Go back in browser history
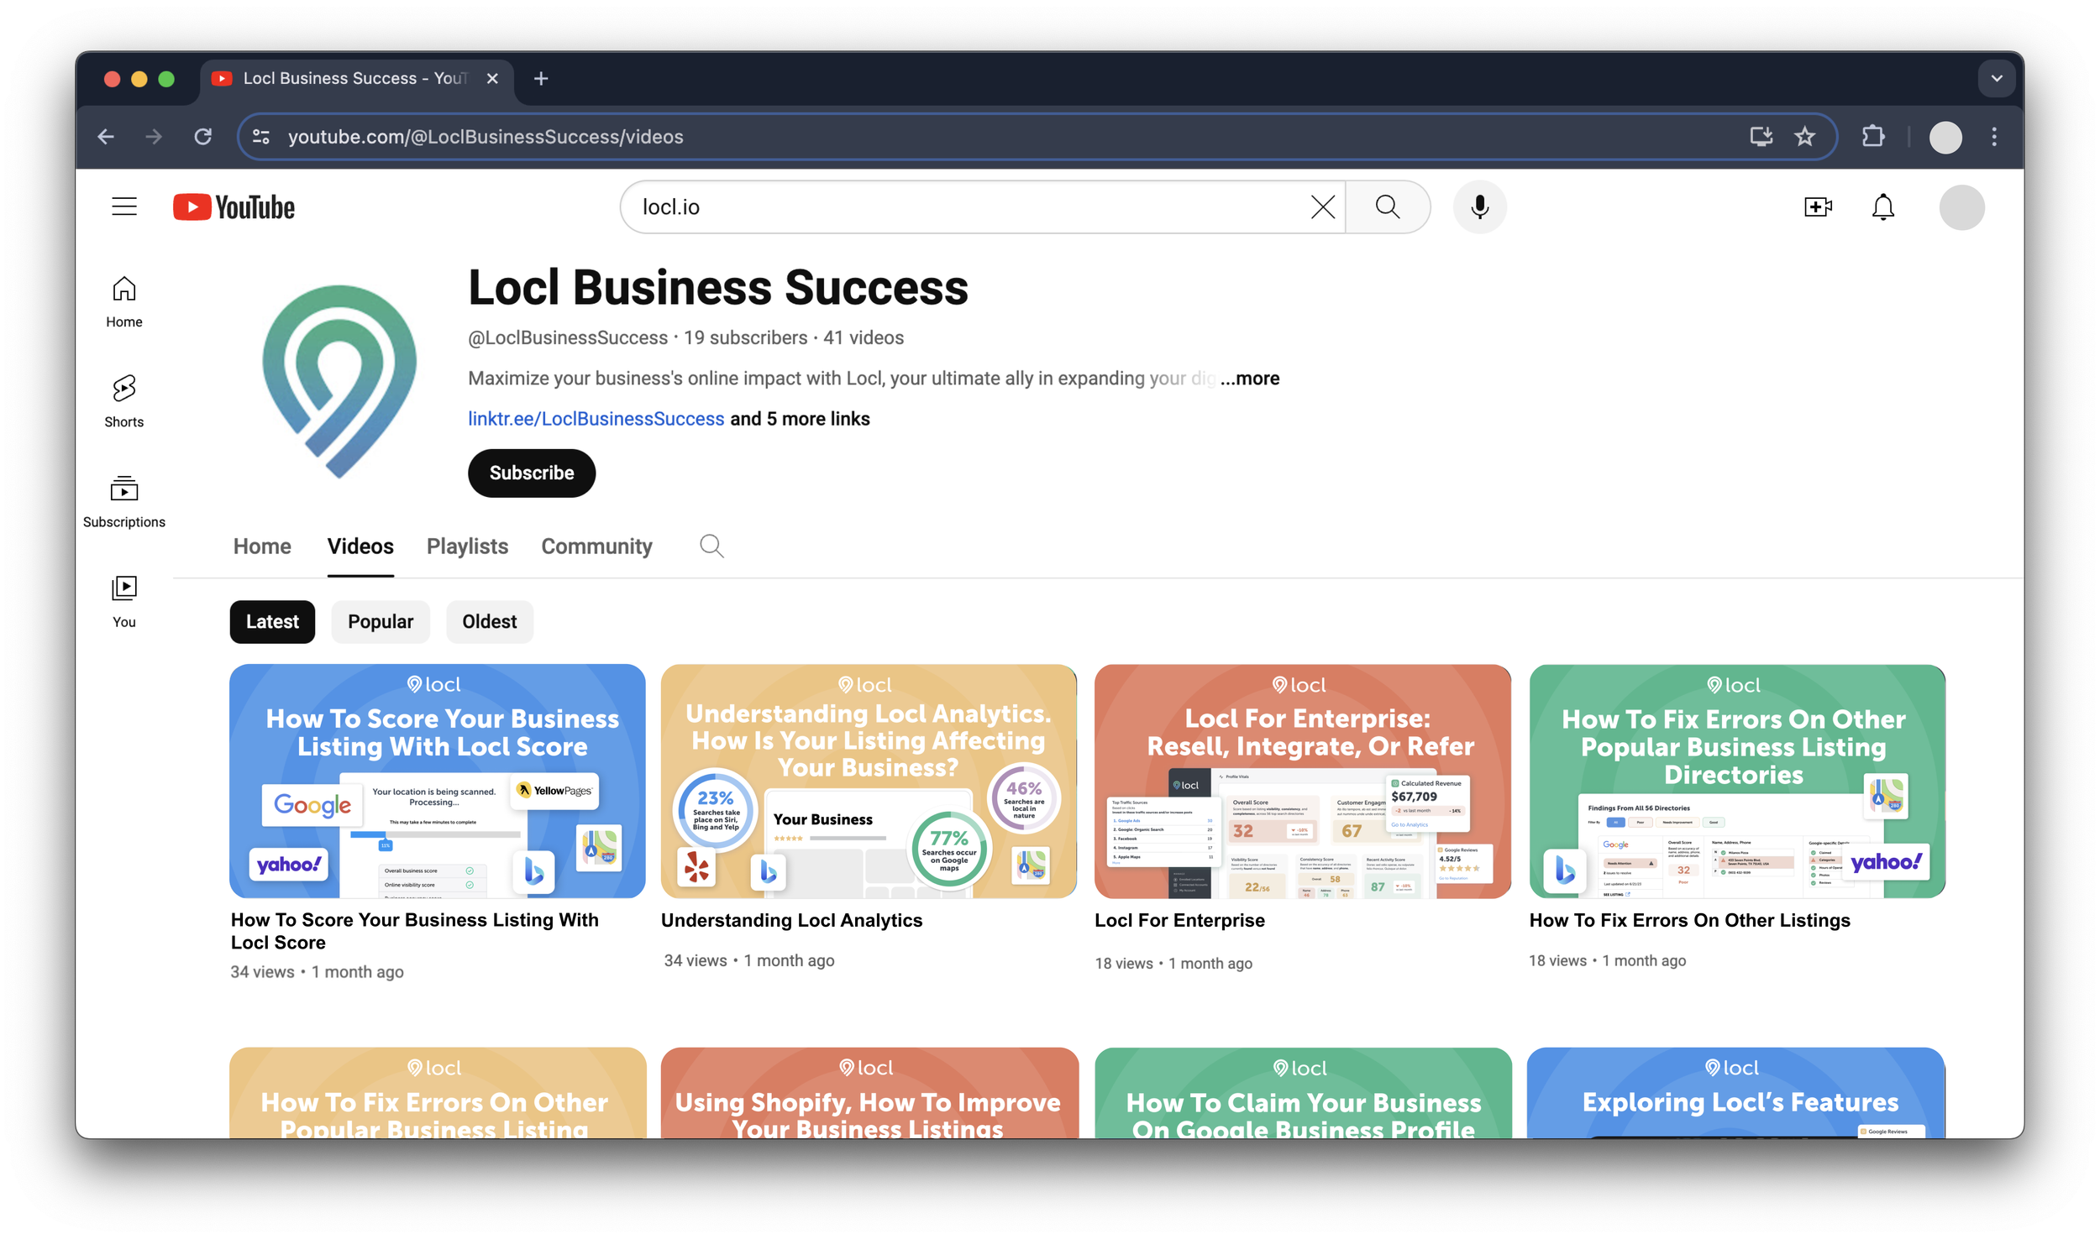The image size is (2100, 1239). [x=106, y=136]
